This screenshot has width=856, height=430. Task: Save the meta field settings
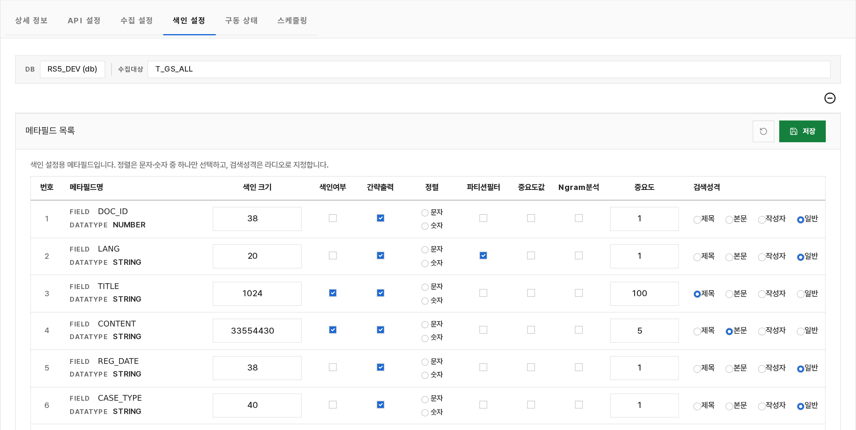[x=802, y=131]
